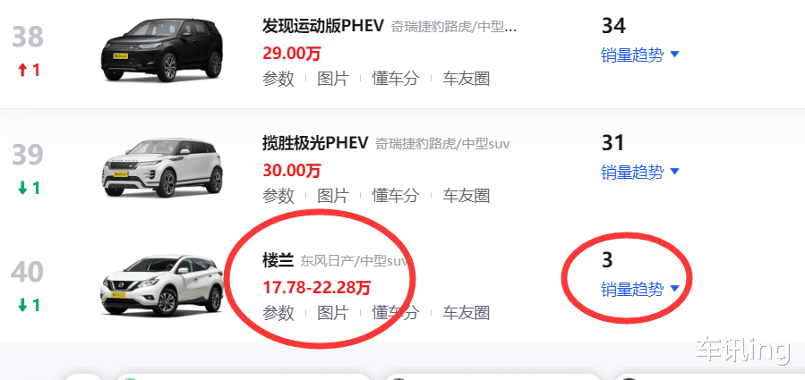
Task: Open 发现运动版PHEV model title link
Action: click(x=323, y=26)
